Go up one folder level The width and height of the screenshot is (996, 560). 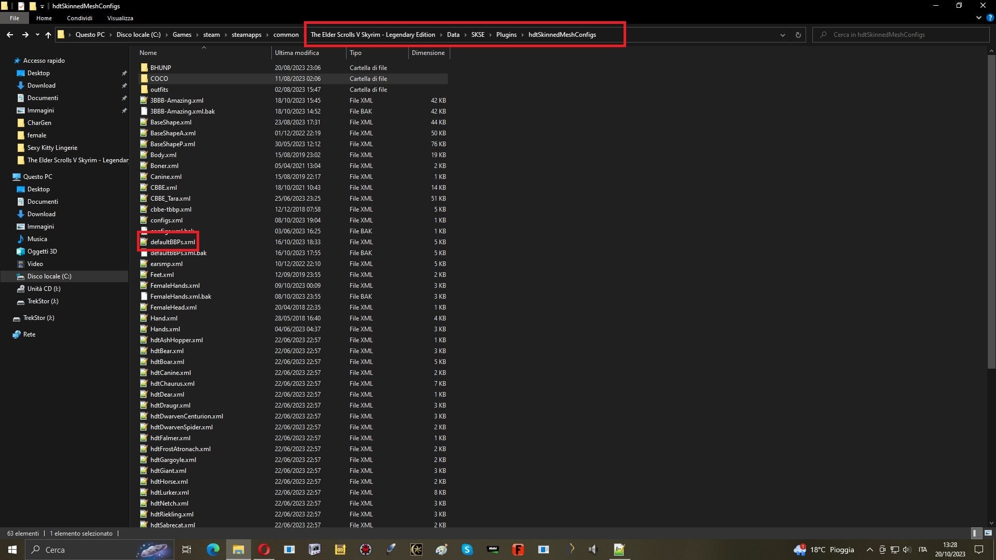(x=48, y=35)
